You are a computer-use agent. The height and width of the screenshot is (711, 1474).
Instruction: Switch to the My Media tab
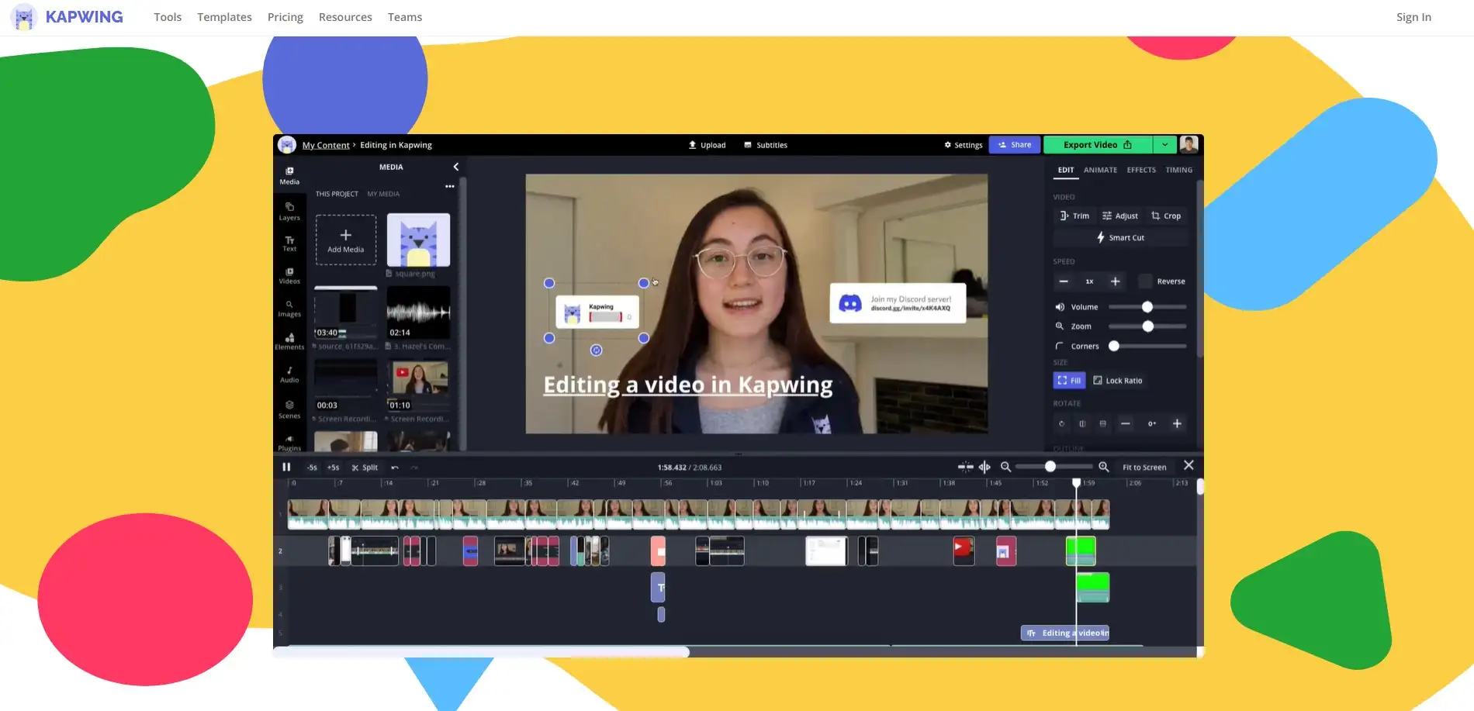click(x=383, y=194)
